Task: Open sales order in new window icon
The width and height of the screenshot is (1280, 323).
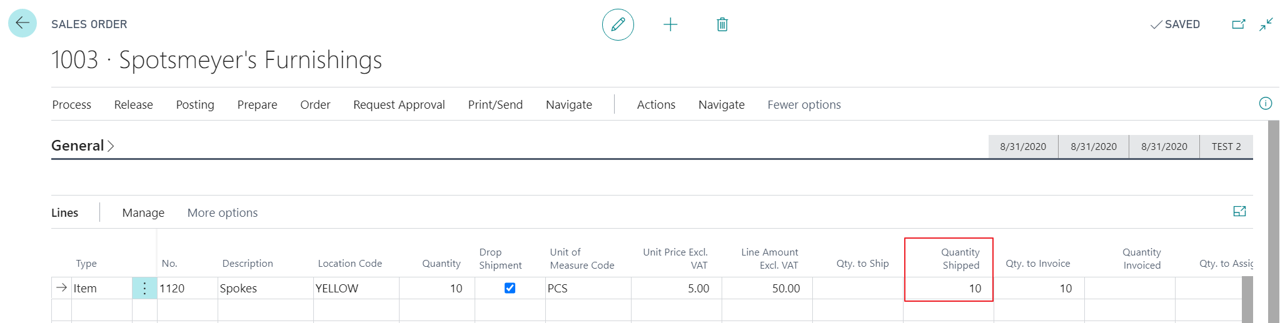Action: click(x=1238, y=24)
